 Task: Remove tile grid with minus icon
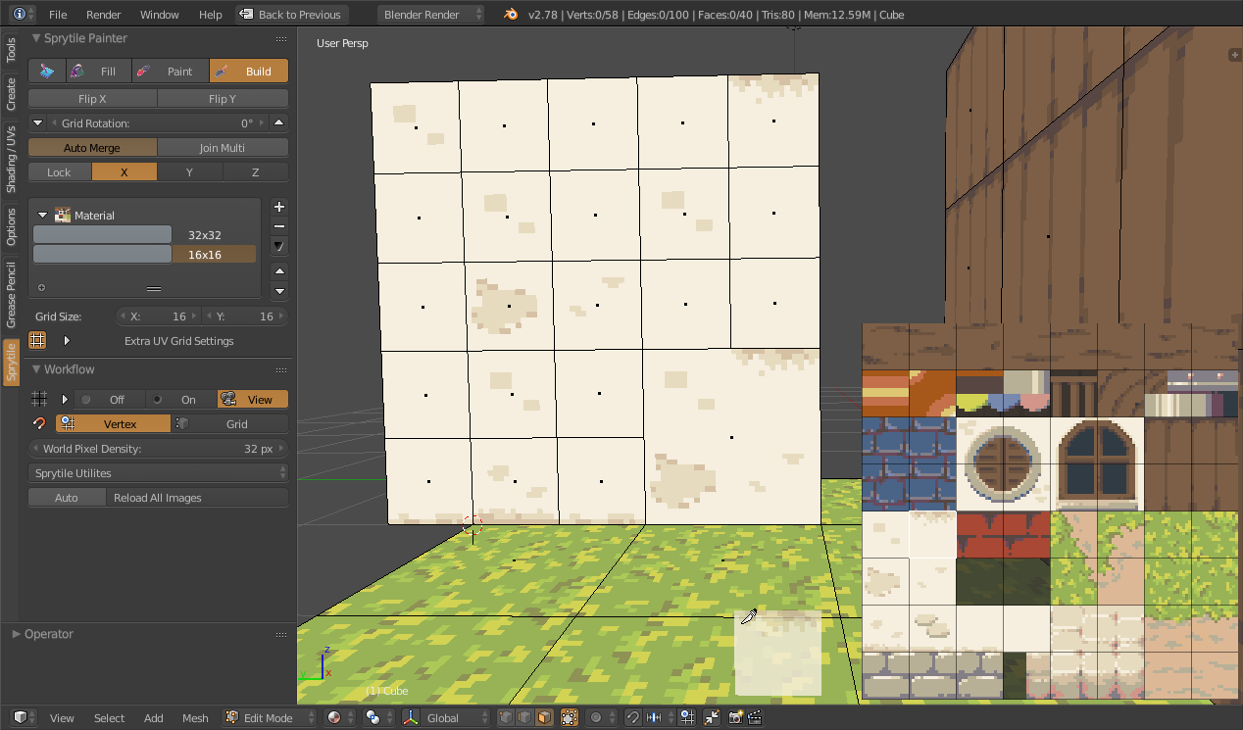pos(279,226)
